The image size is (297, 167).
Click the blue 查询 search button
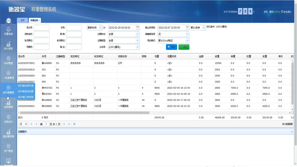tap(171, 47)
